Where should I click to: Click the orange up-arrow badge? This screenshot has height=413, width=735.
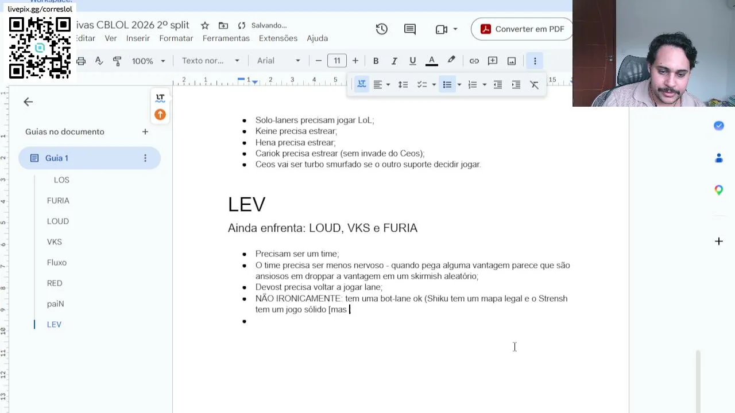pos(160,115)
